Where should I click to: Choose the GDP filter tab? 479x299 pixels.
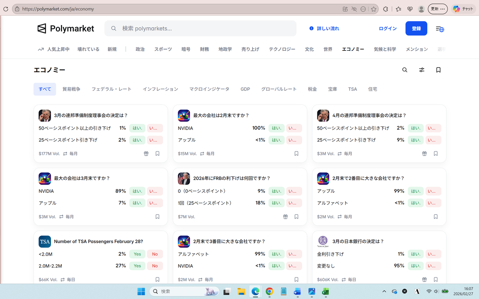(245, 89)
